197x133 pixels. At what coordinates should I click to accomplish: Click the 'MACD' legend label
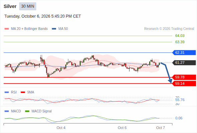(16, 111)
